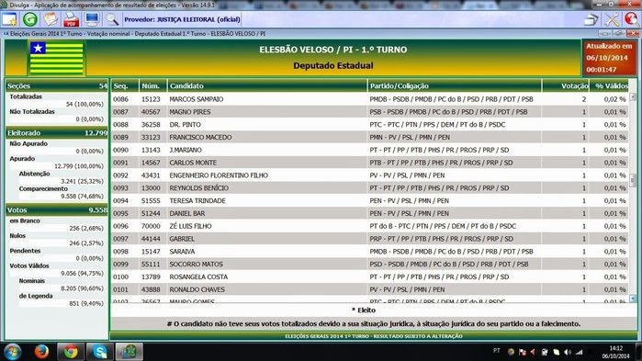
Task: Click Nulos value 246 (2,57%)
Action: [86, 243]
